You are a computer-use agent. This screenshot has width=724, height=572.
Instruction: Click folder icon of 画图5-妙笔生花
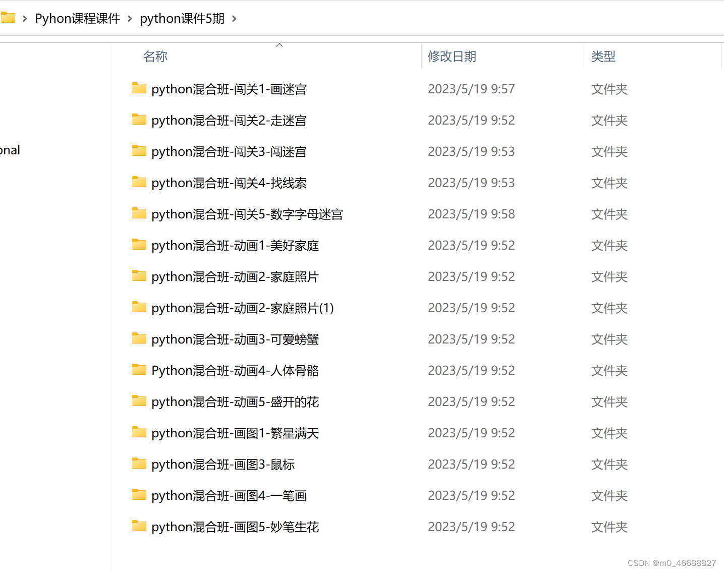pyautogui.click(x=139, y=527)
